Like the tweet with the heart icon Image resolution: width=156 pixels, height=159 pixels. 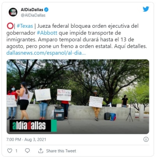pos(10,151)
